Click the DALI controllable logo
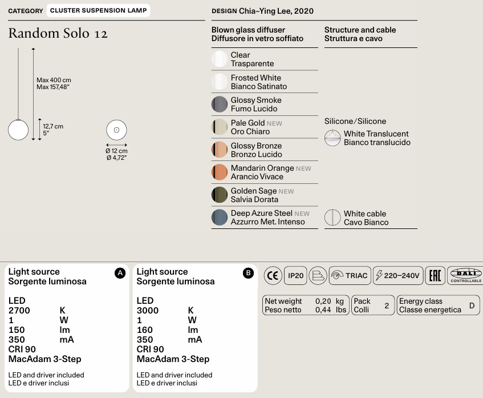Image resolution: width=483 pixels, height=398 pixels. pos(465,275)
